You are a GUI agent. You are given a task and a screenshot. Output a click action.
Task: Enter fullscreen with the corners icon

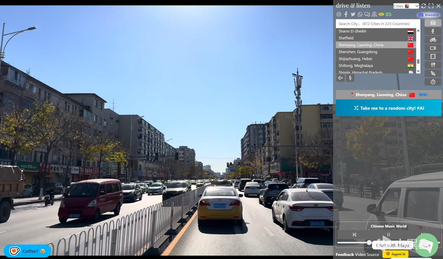point(431,6)
